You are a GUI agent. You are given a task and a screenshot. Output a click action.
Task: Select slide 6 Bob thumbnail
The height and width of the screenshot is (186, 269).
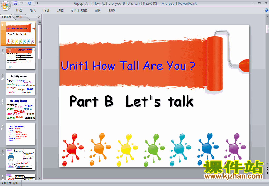click(21, 160)
